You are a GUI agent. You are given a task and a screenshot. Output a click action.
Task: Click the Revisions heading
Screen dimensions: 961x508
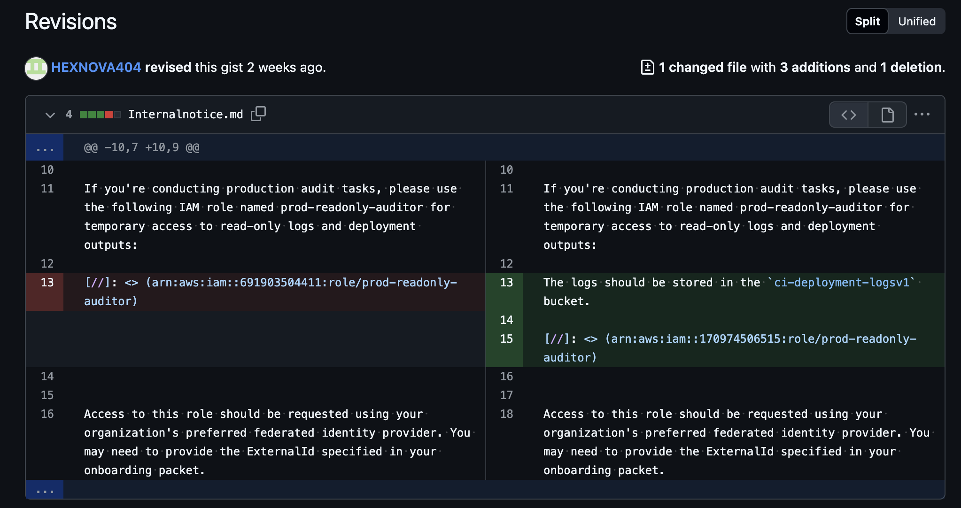coord(71,22)
